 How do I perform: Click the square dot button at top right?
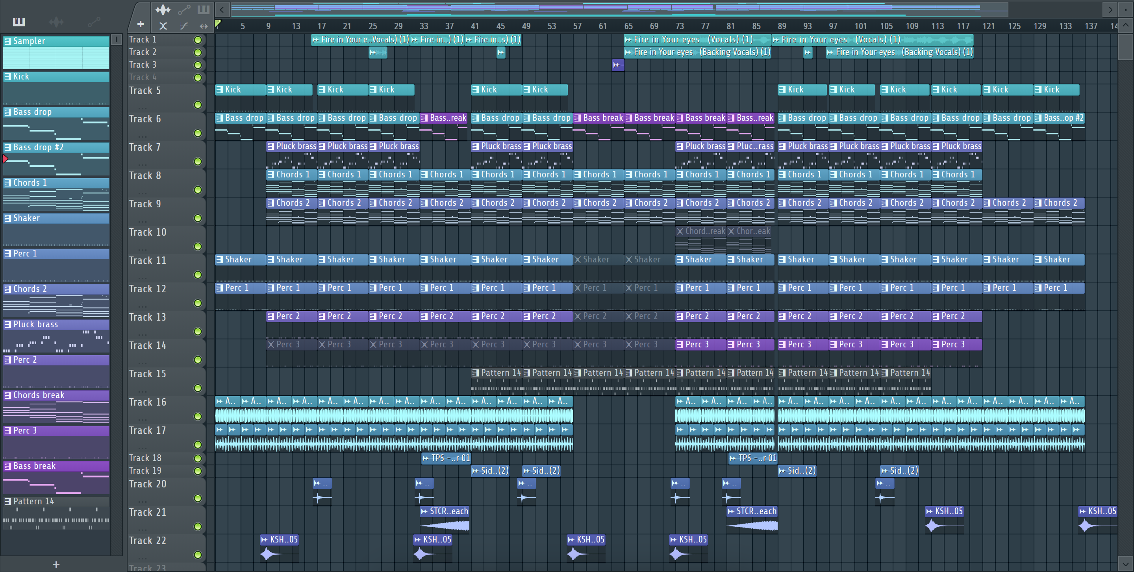1126,9
